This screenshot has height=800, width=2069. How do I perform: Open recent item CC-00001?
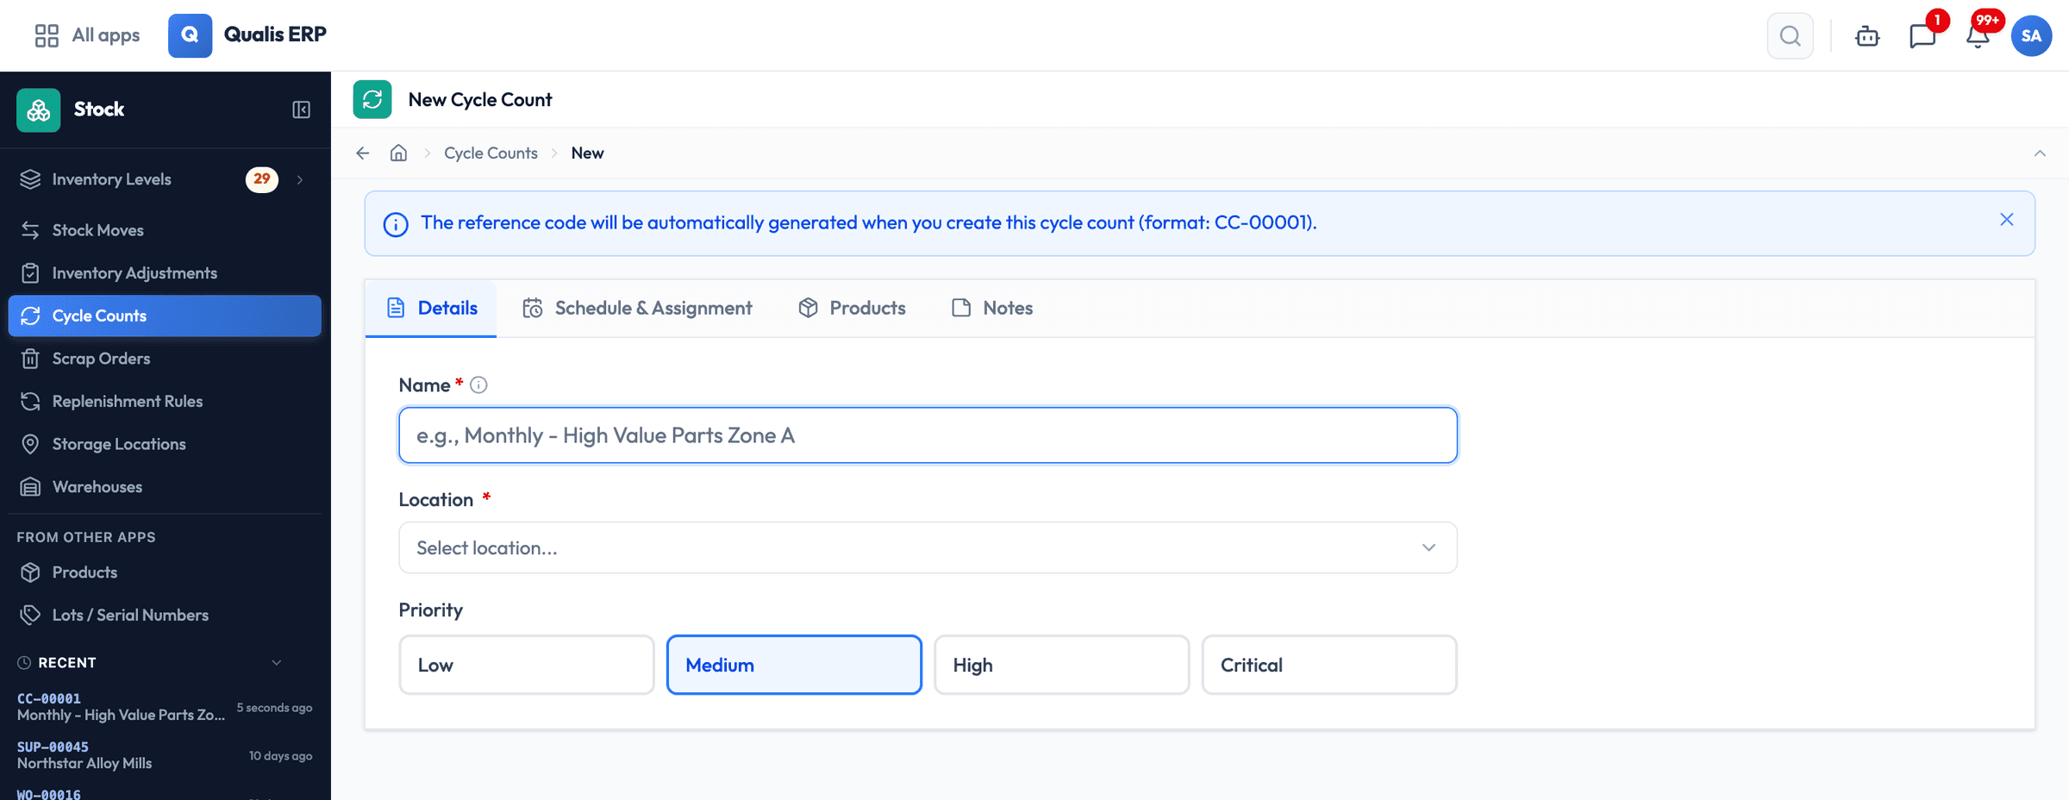[x=164, y=707]
